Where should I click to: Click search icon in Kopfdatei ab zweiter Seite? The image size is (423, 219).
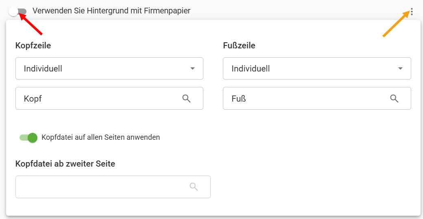[x=194, y=186]
